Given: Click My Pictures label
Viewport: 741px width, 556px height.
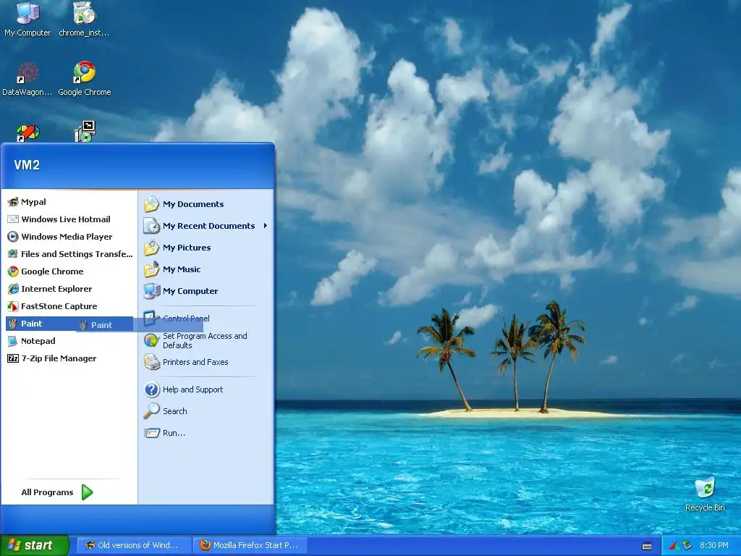Looking at the screenshot, I should coord(187,248).
